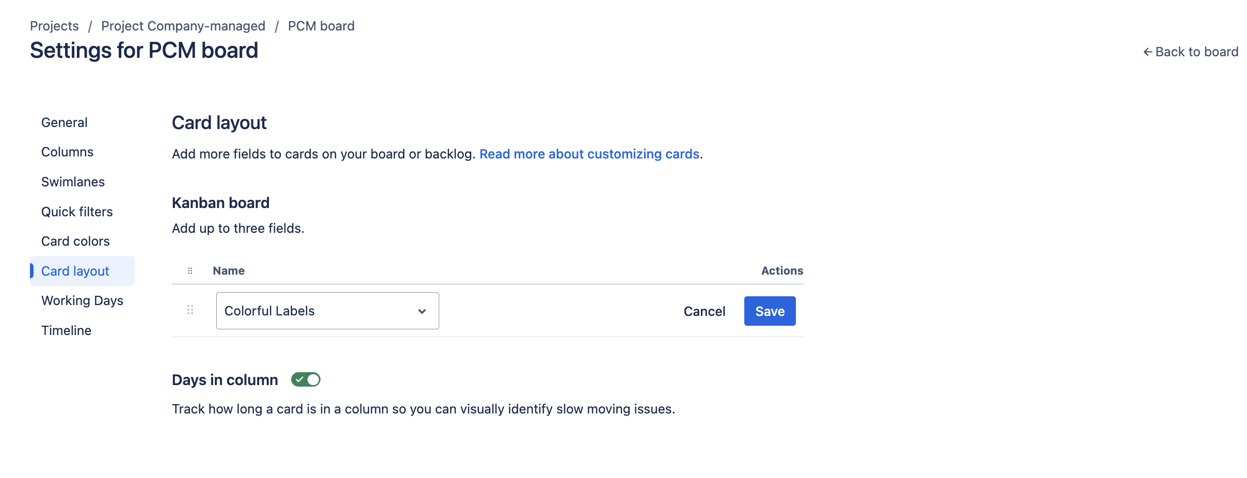
Task: Open Project Company-managed breadcrumb
Action: (x=183, y=26)
